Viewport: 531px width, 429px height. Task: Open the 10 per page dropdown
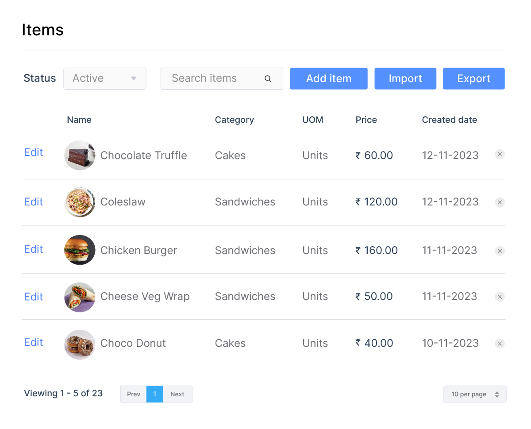click(475, 394)
